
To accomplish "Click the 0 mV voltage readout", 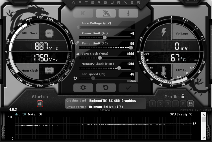I will (x=181, y=46).
